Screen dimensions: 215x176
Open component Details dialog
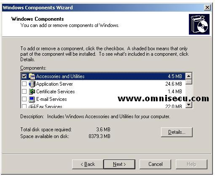click(x=177, y=132)
